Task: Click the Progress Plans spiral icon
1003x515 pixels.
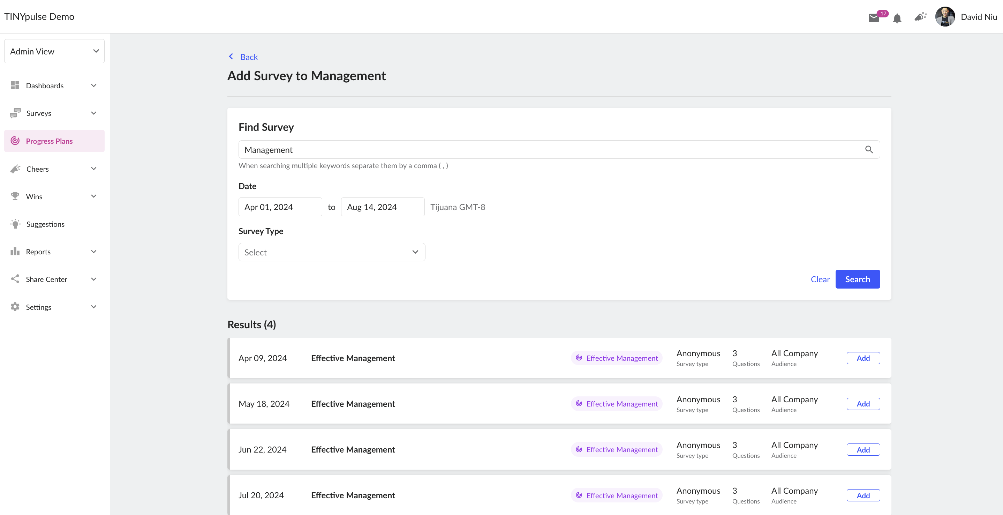Action: coord(15,141)
